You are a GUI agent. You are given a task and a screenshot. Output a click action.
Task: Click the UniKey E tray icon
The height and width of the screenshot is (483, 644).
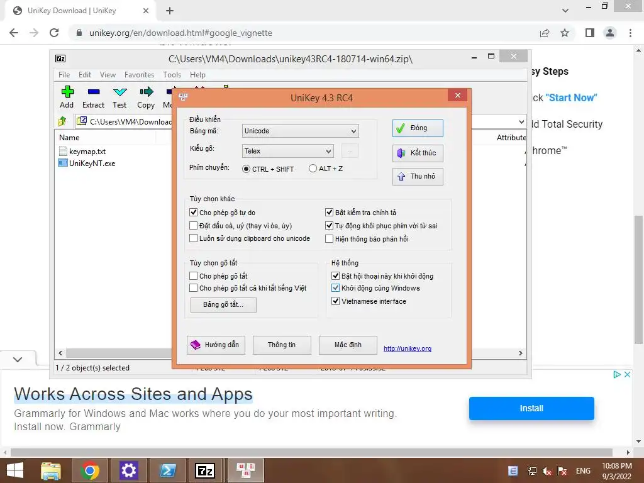[x=513, y=470]
